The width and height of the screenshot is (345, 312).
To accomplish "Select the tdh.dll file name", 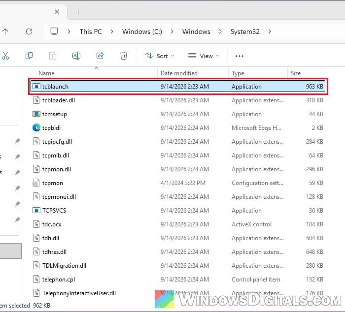I will (51, 238).
